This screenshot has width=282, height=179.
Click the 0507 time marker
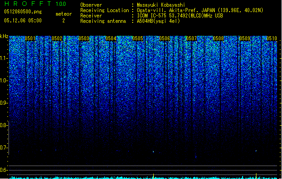(x=191, y=38)
